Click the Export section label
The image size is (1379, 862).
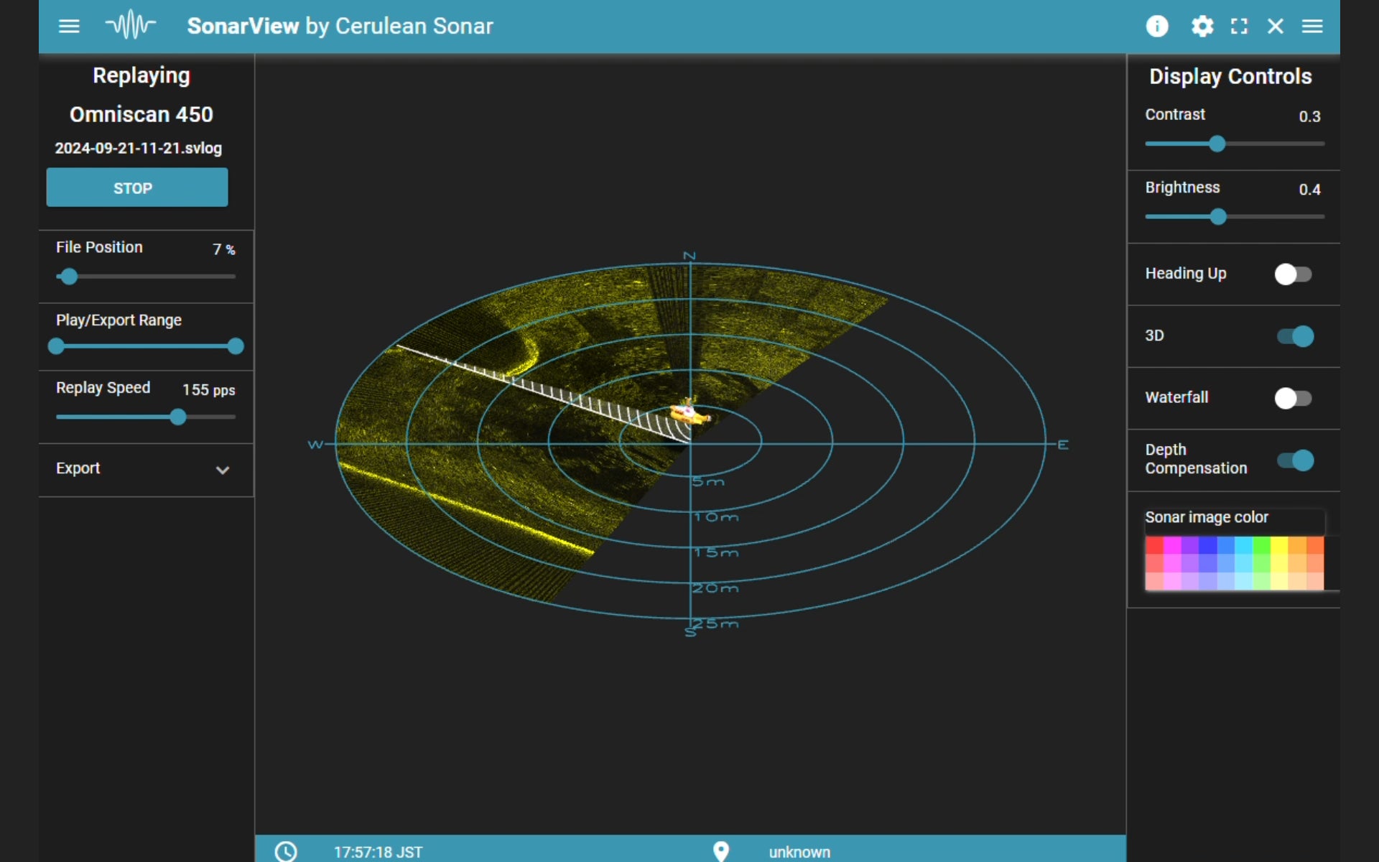point(78,468)
